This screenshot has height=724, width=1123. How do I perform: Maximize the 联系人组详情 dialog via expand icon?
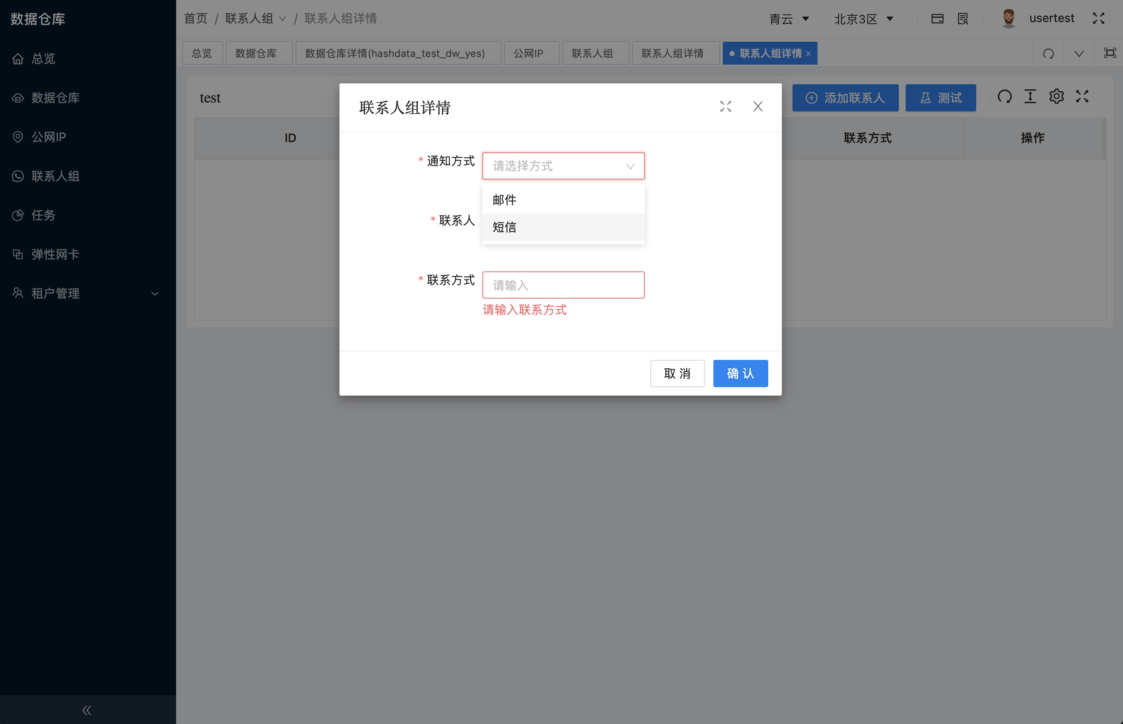click(725, 107)
